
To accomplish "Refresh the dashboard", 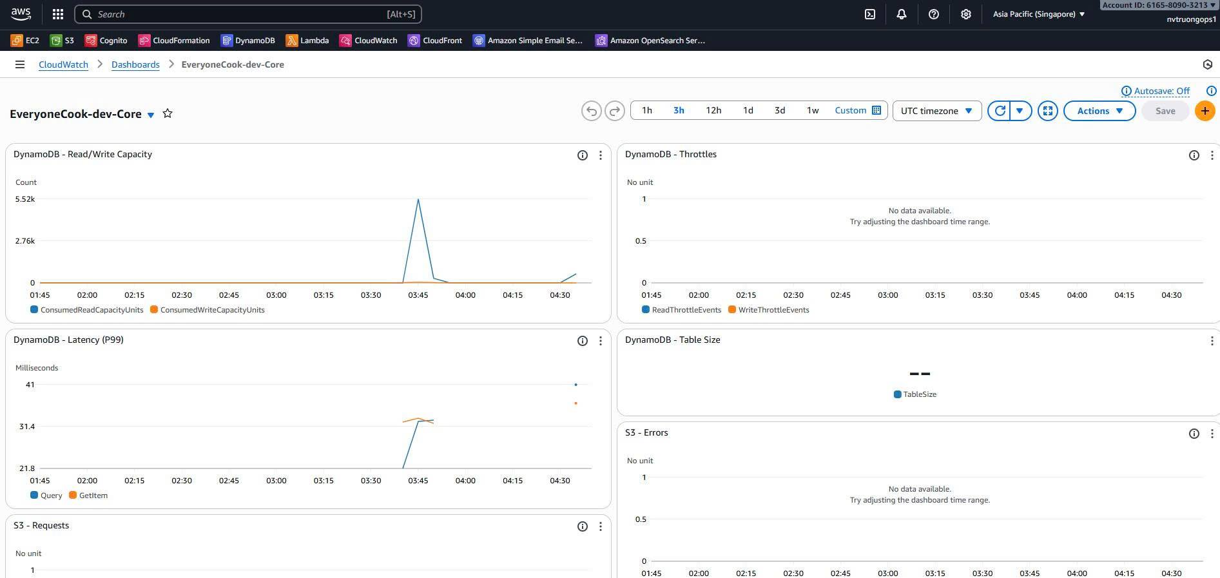I will pyautogui.click(x=1000, y=111).
